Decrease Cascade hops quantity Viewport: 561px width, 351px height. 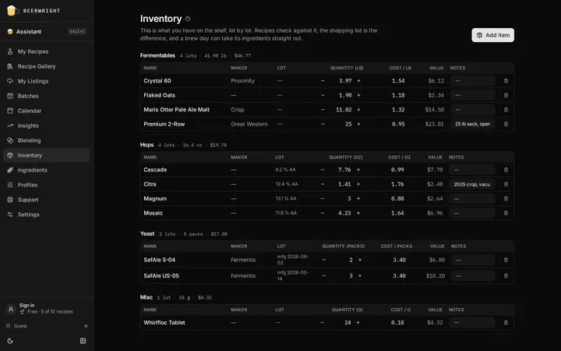tap(323, 170)
